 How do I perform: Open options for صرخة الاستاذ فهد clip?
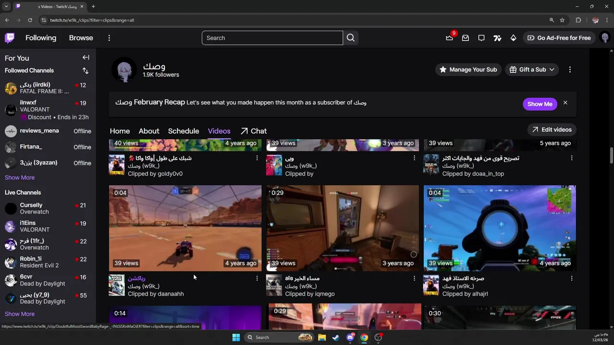coord(571,278)
